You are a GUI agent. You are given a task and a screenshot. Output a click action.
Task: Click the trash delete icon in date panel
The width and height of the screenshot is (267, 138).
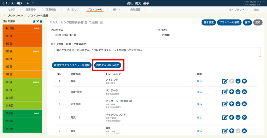coord(41,21)
